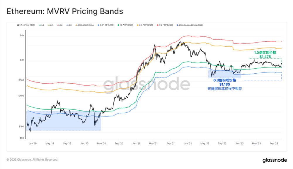Click the blue $1,185 price annotation
293x169 pixels.
click(225, 84)
